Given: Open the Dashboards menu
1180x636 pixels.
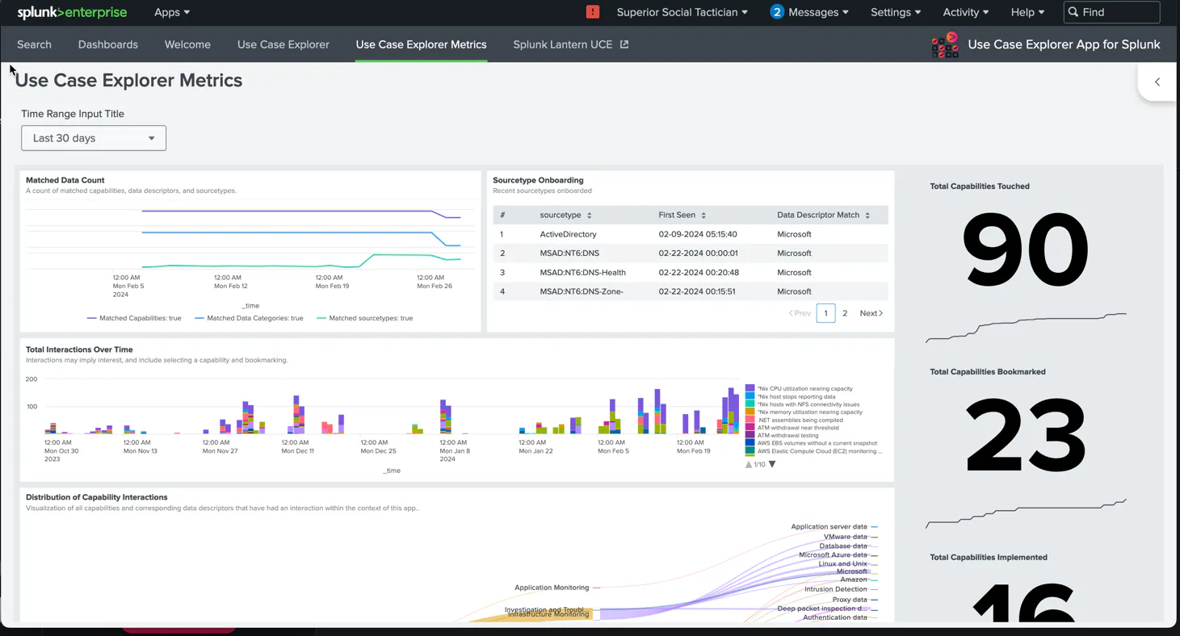Looking at the screenshot, I should click(107, 44).
